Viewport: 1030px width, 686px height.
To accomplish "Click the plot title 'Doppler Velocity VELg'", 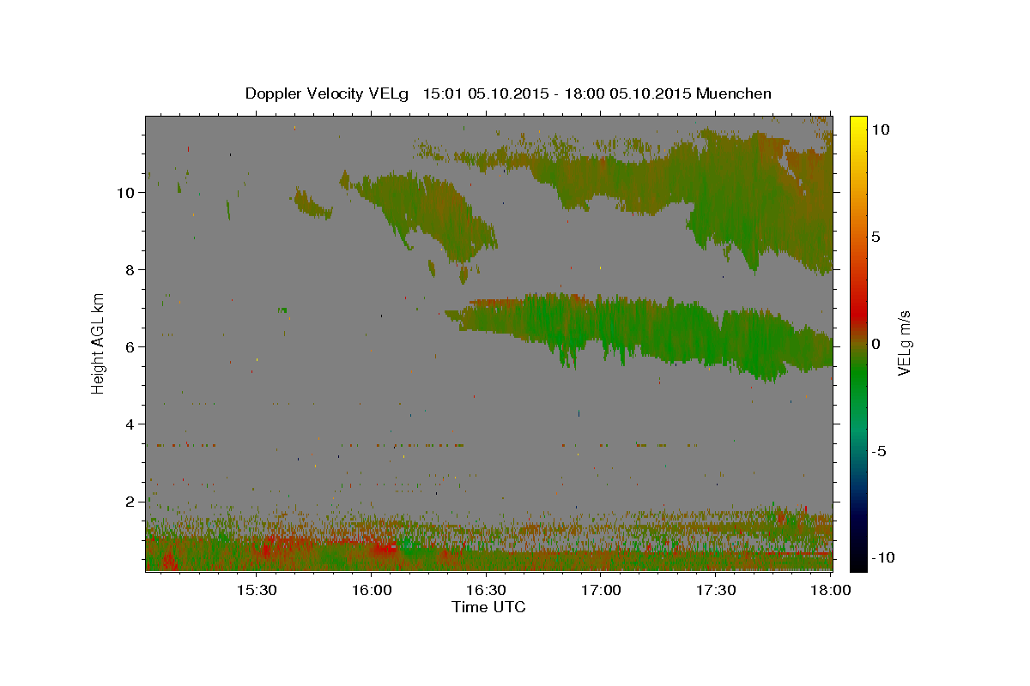I will (x=328, y=93).
